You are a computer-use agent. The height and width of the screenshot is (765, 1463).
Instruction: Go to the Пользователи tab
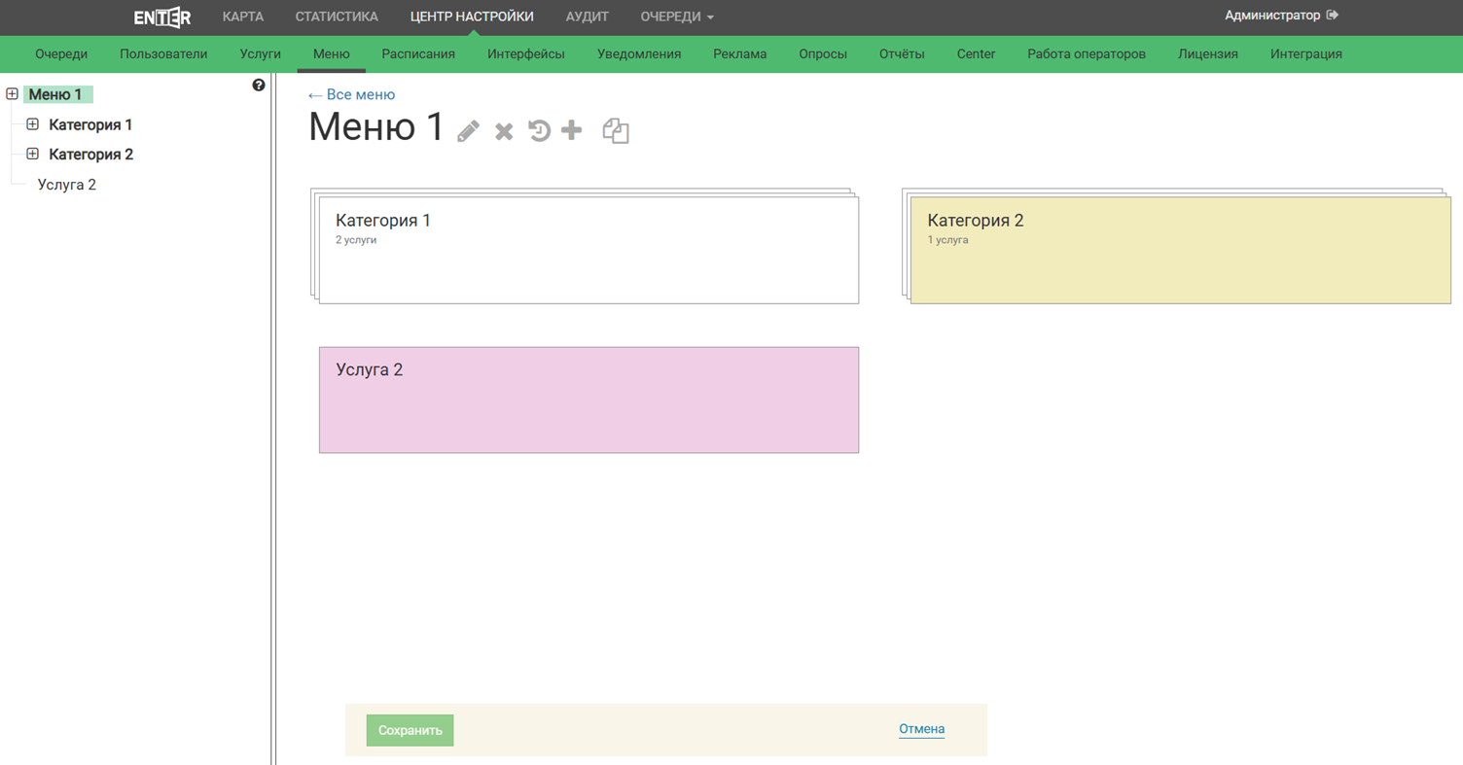pyautogui.click(x=163, y=54)
